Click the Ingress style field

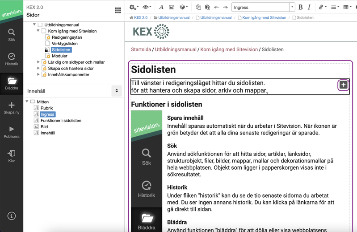point(260,7)
